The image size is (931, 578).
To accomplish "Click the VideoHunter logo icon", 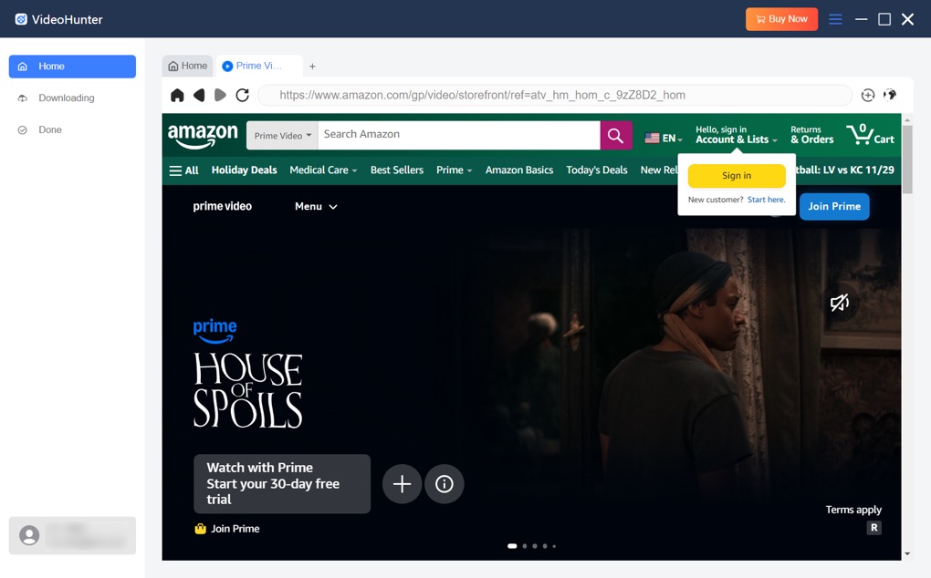I will [x=21, y=19].
